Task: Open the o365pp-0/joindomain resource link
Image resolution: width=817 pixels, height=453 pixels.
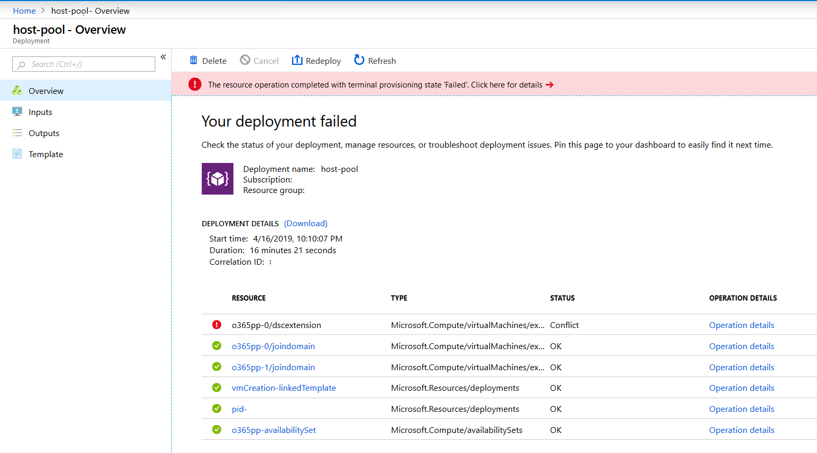Action: [273, 346]
